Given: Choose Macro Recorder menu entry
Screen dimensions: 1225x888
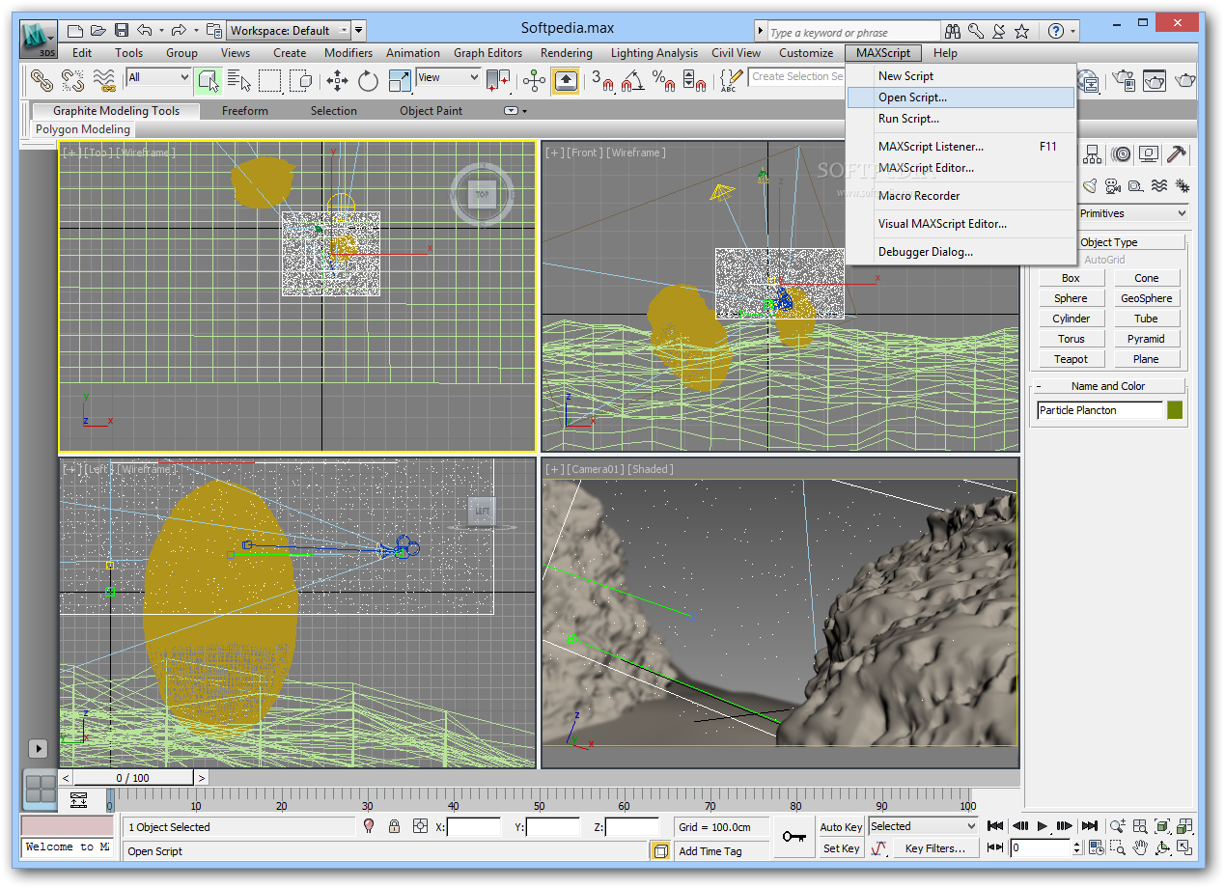Looking at the screenshot, I should (961, 196).
